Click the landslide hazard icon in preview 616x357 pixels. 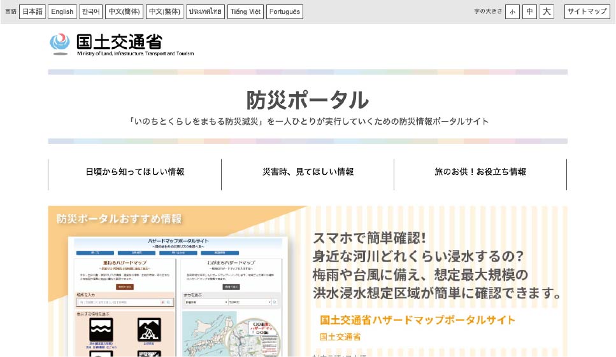click(149, 330)
